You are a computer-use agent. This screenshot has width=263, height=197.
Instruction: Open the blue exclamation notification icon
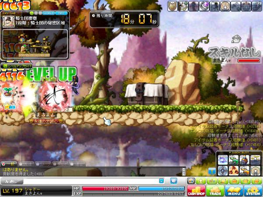(x=212, y=171)
